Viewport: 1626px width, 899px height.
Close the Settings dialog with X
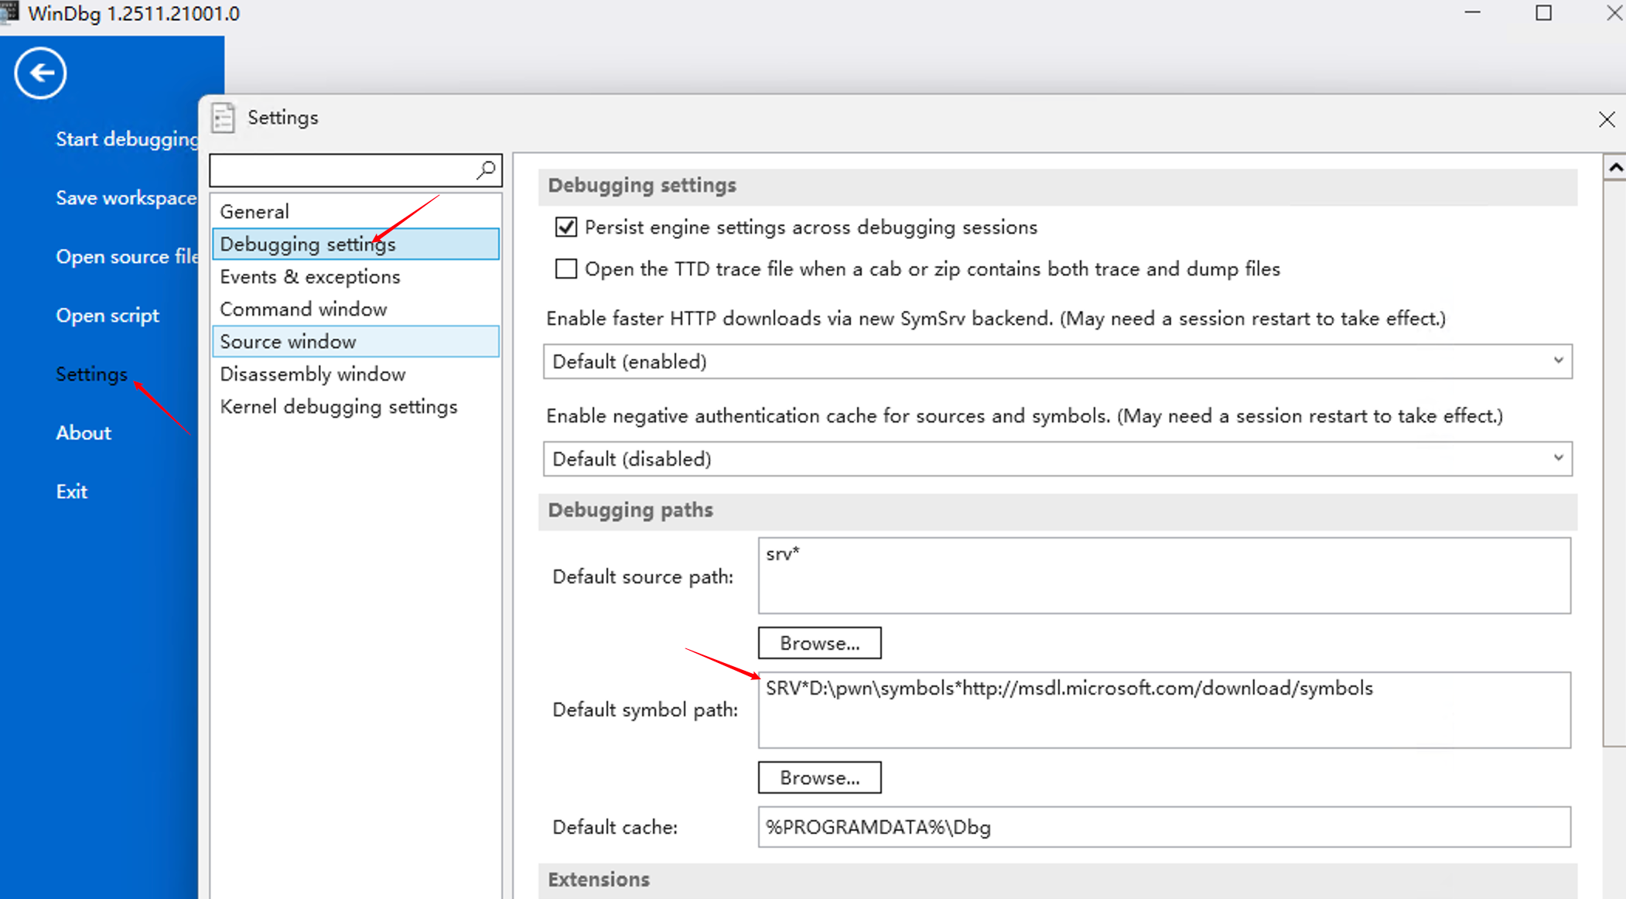(x=1607, y=119)
